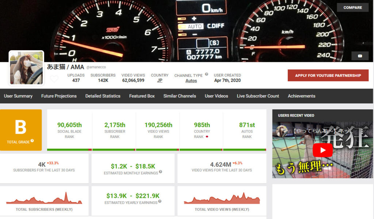Click the favorite heart icon beside uploads
374x219 pixels.
[54, 79]
